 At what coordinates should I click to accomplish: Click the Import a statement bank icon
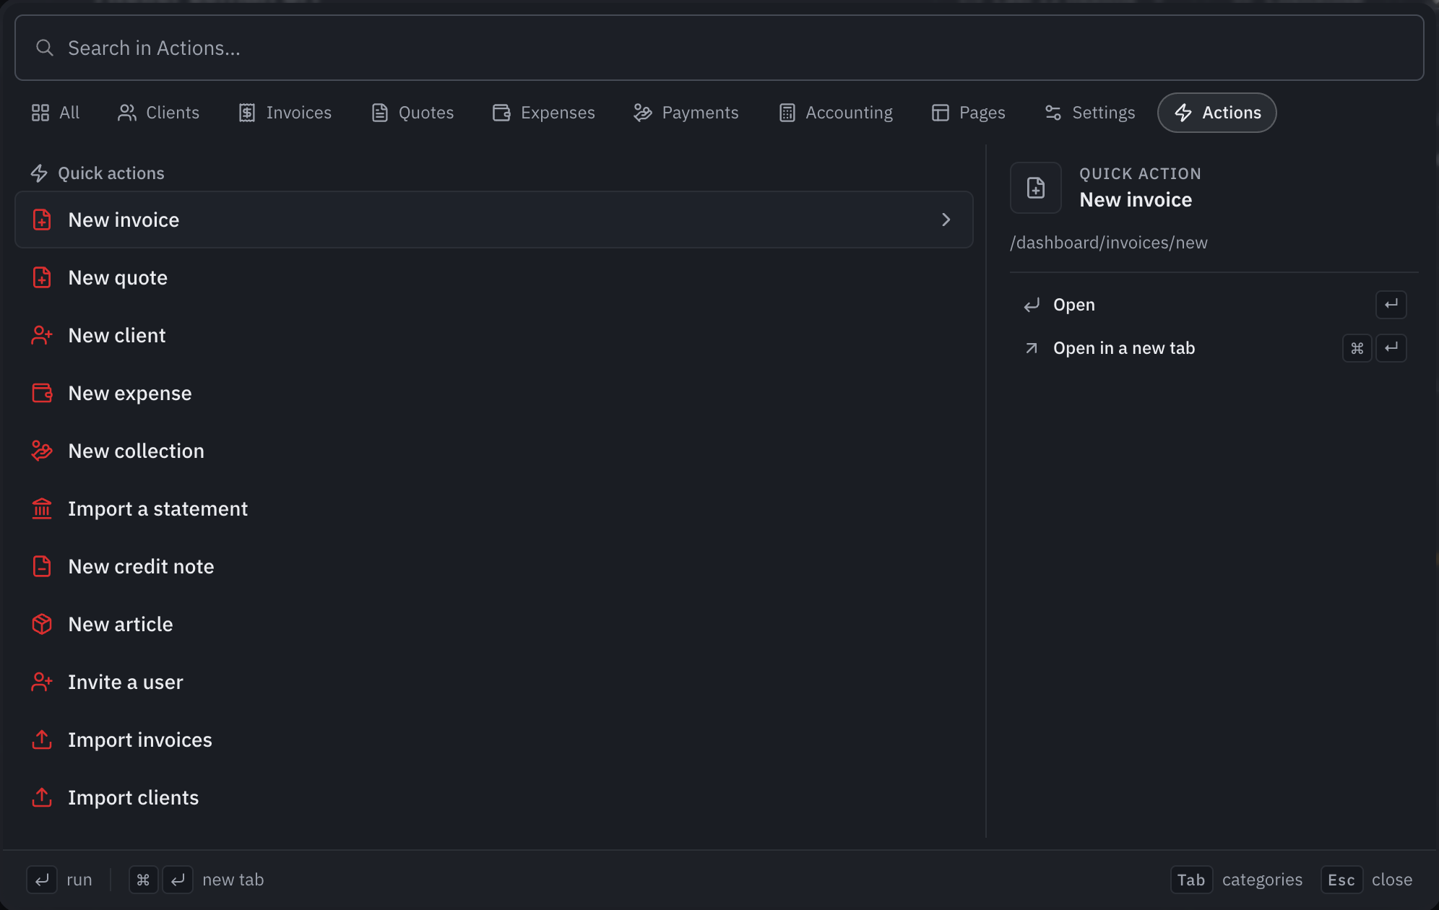[42, 508]
